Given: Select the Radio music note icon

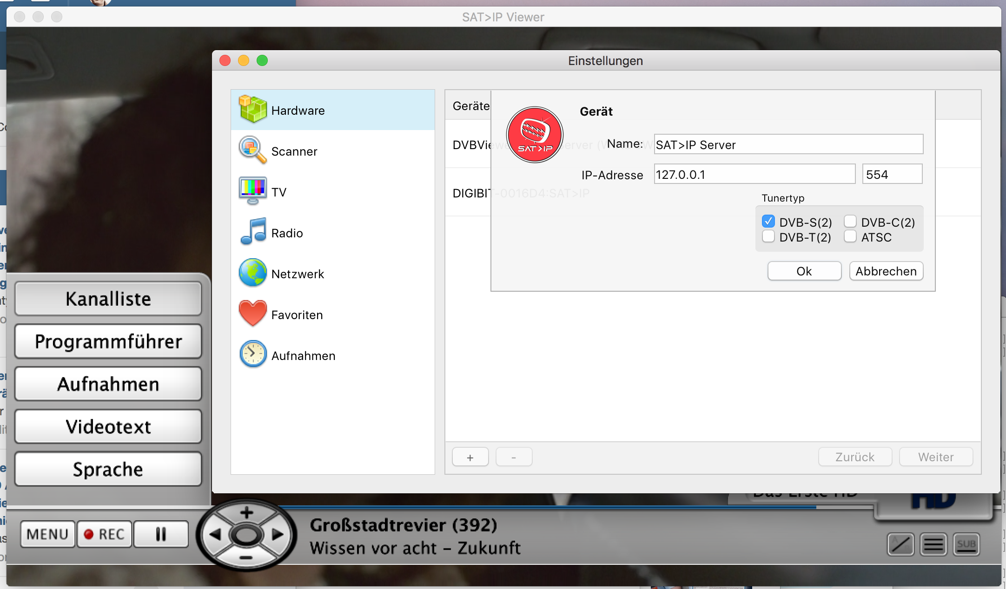Looking at the screenshot, I should point(253,232).
